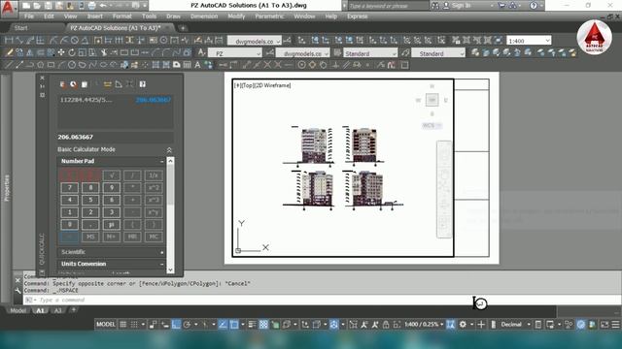
Task: Toggle MODEL space button in status bar
Action: [x=106, y=325]
